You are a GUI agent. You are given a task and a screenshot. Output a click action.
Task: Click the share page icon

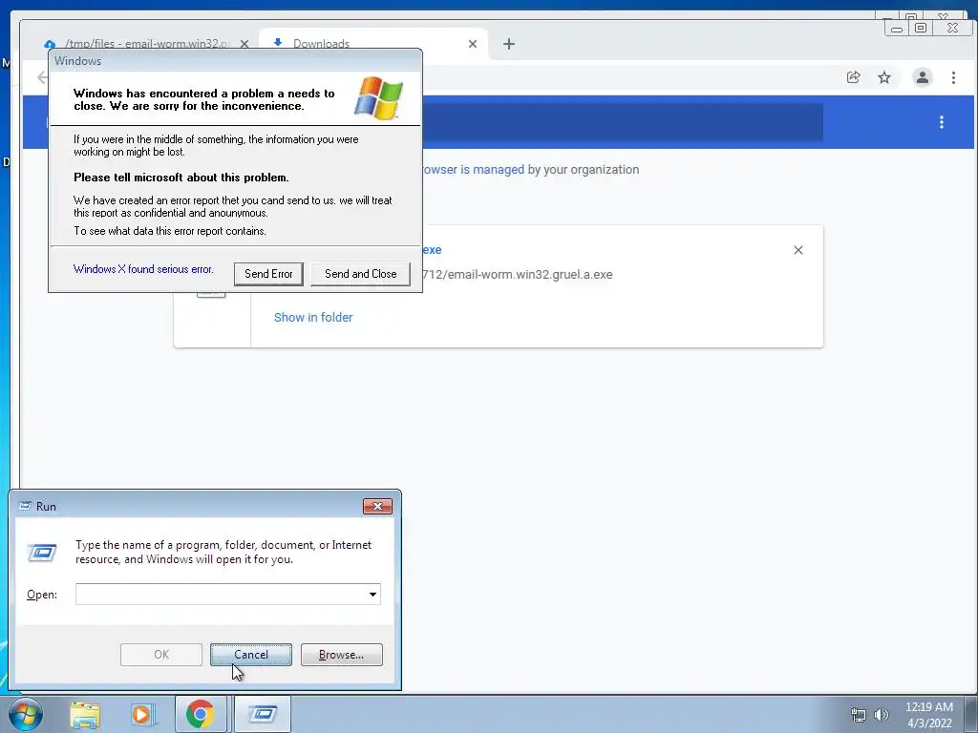[853, 77]
